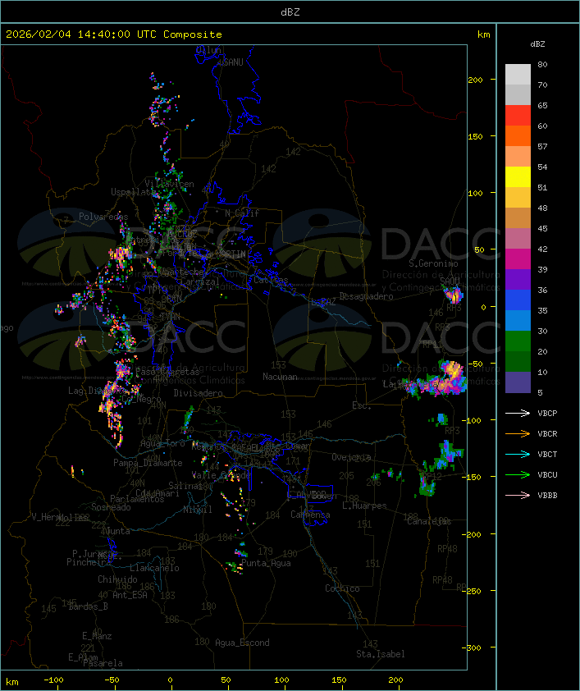Image resolution: width=580 pixels, height=691 pixels.
Task: Pick the bright yellow swatch in dBZ scale
Action: click(518, 176)
